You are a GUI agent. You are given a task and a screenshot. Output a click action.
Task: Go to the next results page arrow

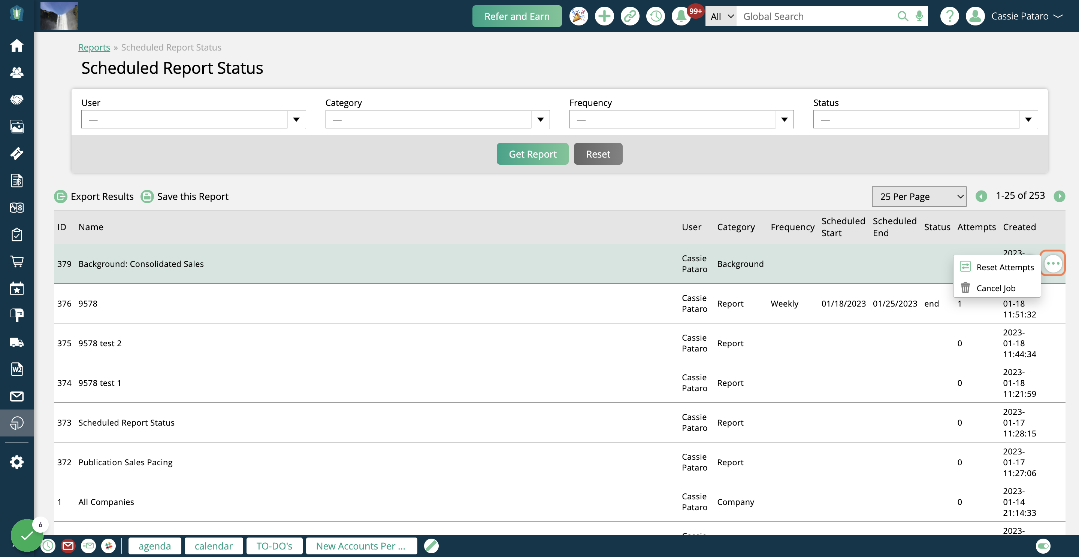[x=1059, y=196]
